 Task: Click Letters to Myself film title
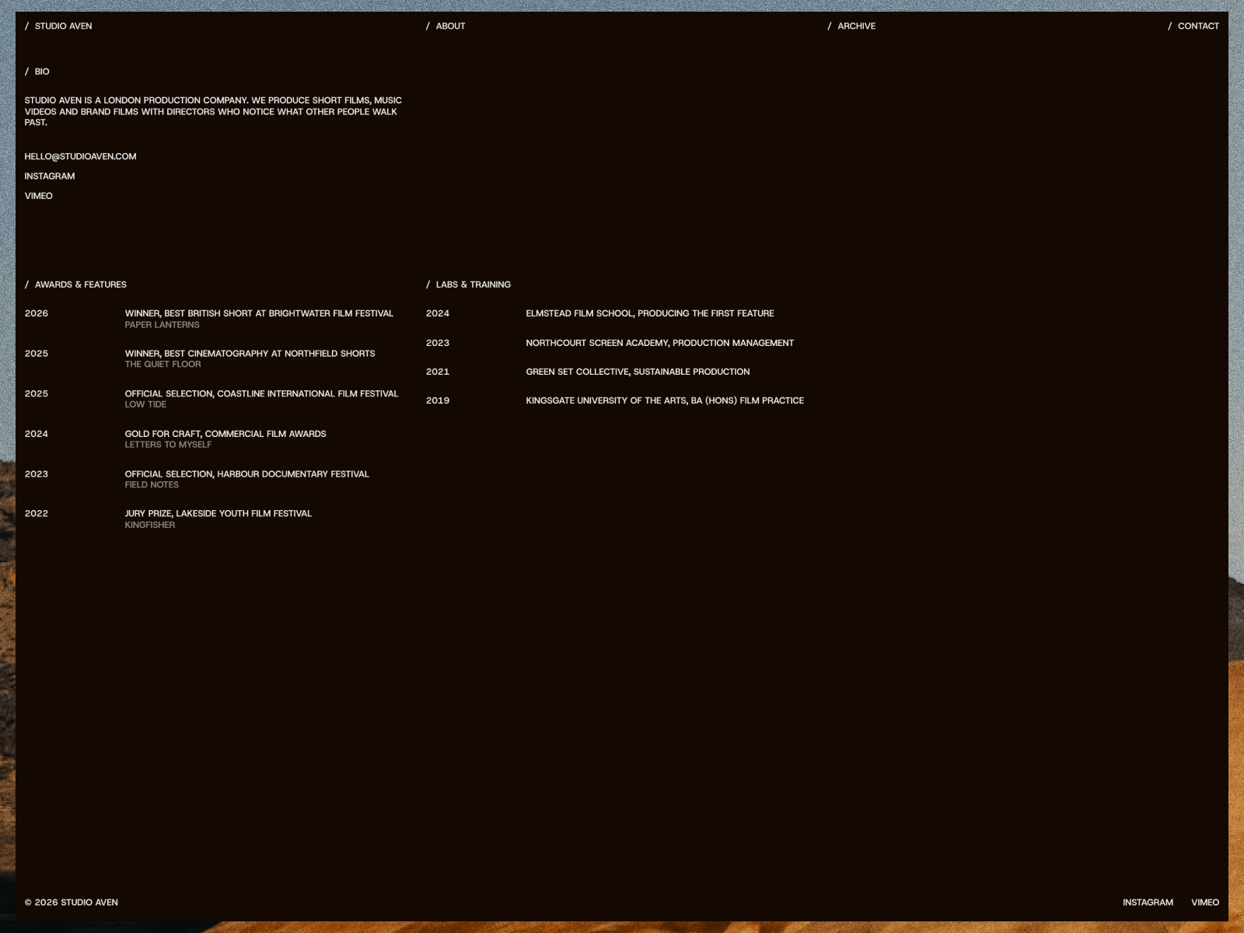point(168,445)
